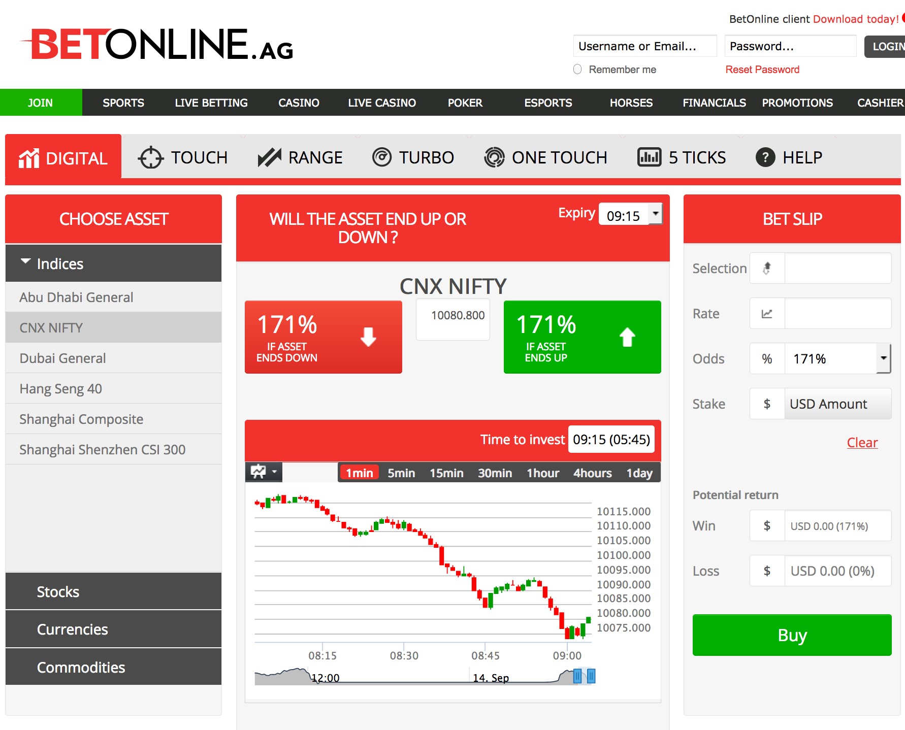The height and width of the screenshot is (730, 905).
Task: Switch chart to 1hour interval
Action: (x=543, y=473)
